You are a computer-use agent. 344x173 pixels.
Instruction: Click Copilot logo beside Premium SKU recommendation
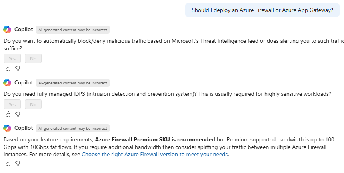tap(7, 128)
